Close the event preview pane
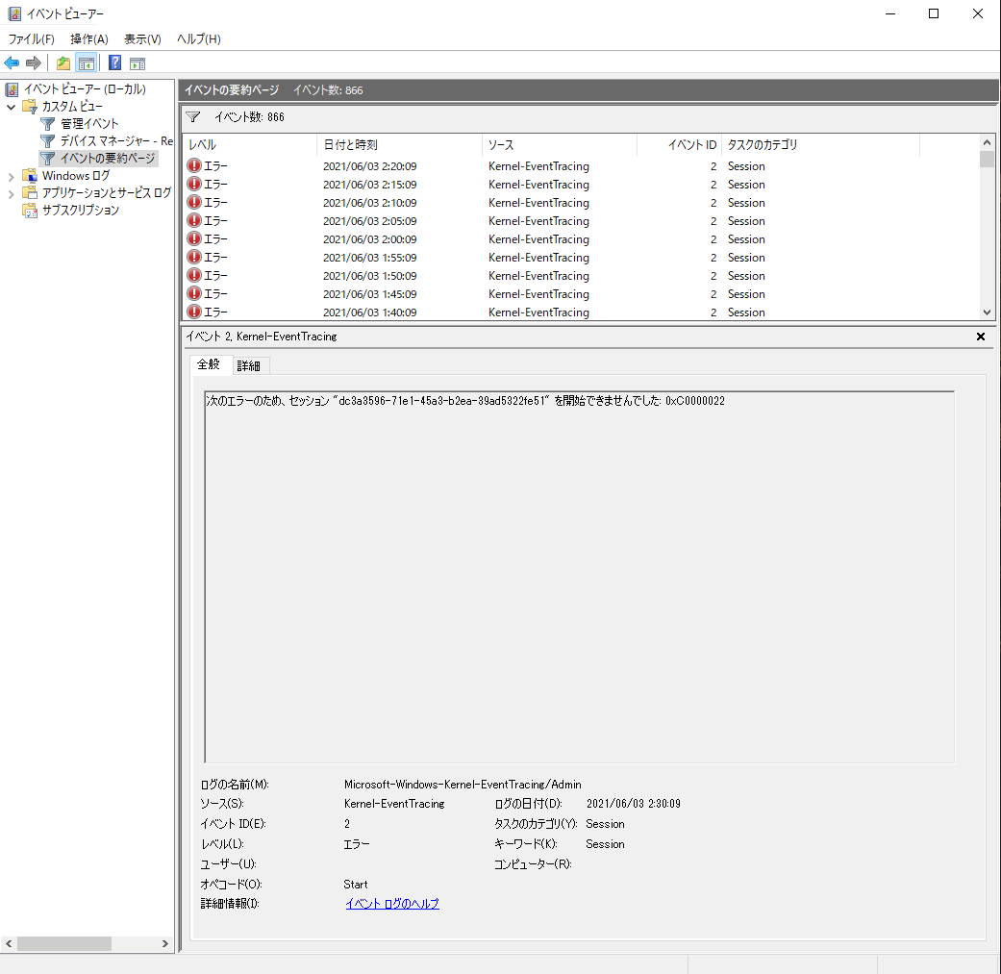This screenshot has width=1001, height=974. click(x=981, y=337)
